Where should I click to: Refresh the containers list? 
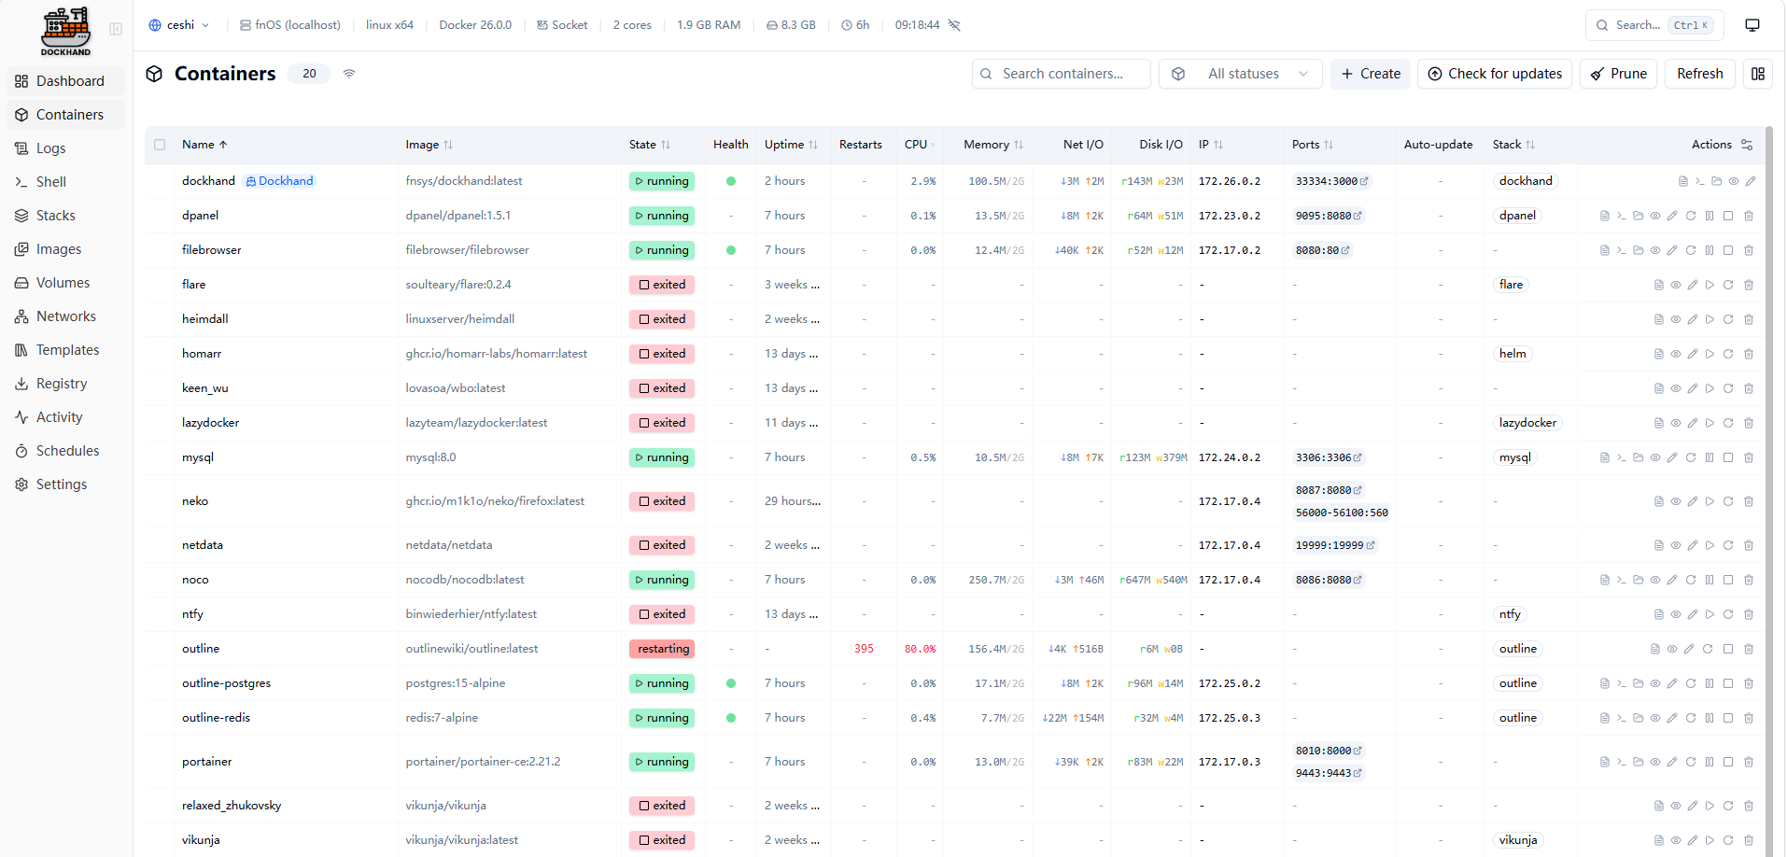click(1700, 74)
